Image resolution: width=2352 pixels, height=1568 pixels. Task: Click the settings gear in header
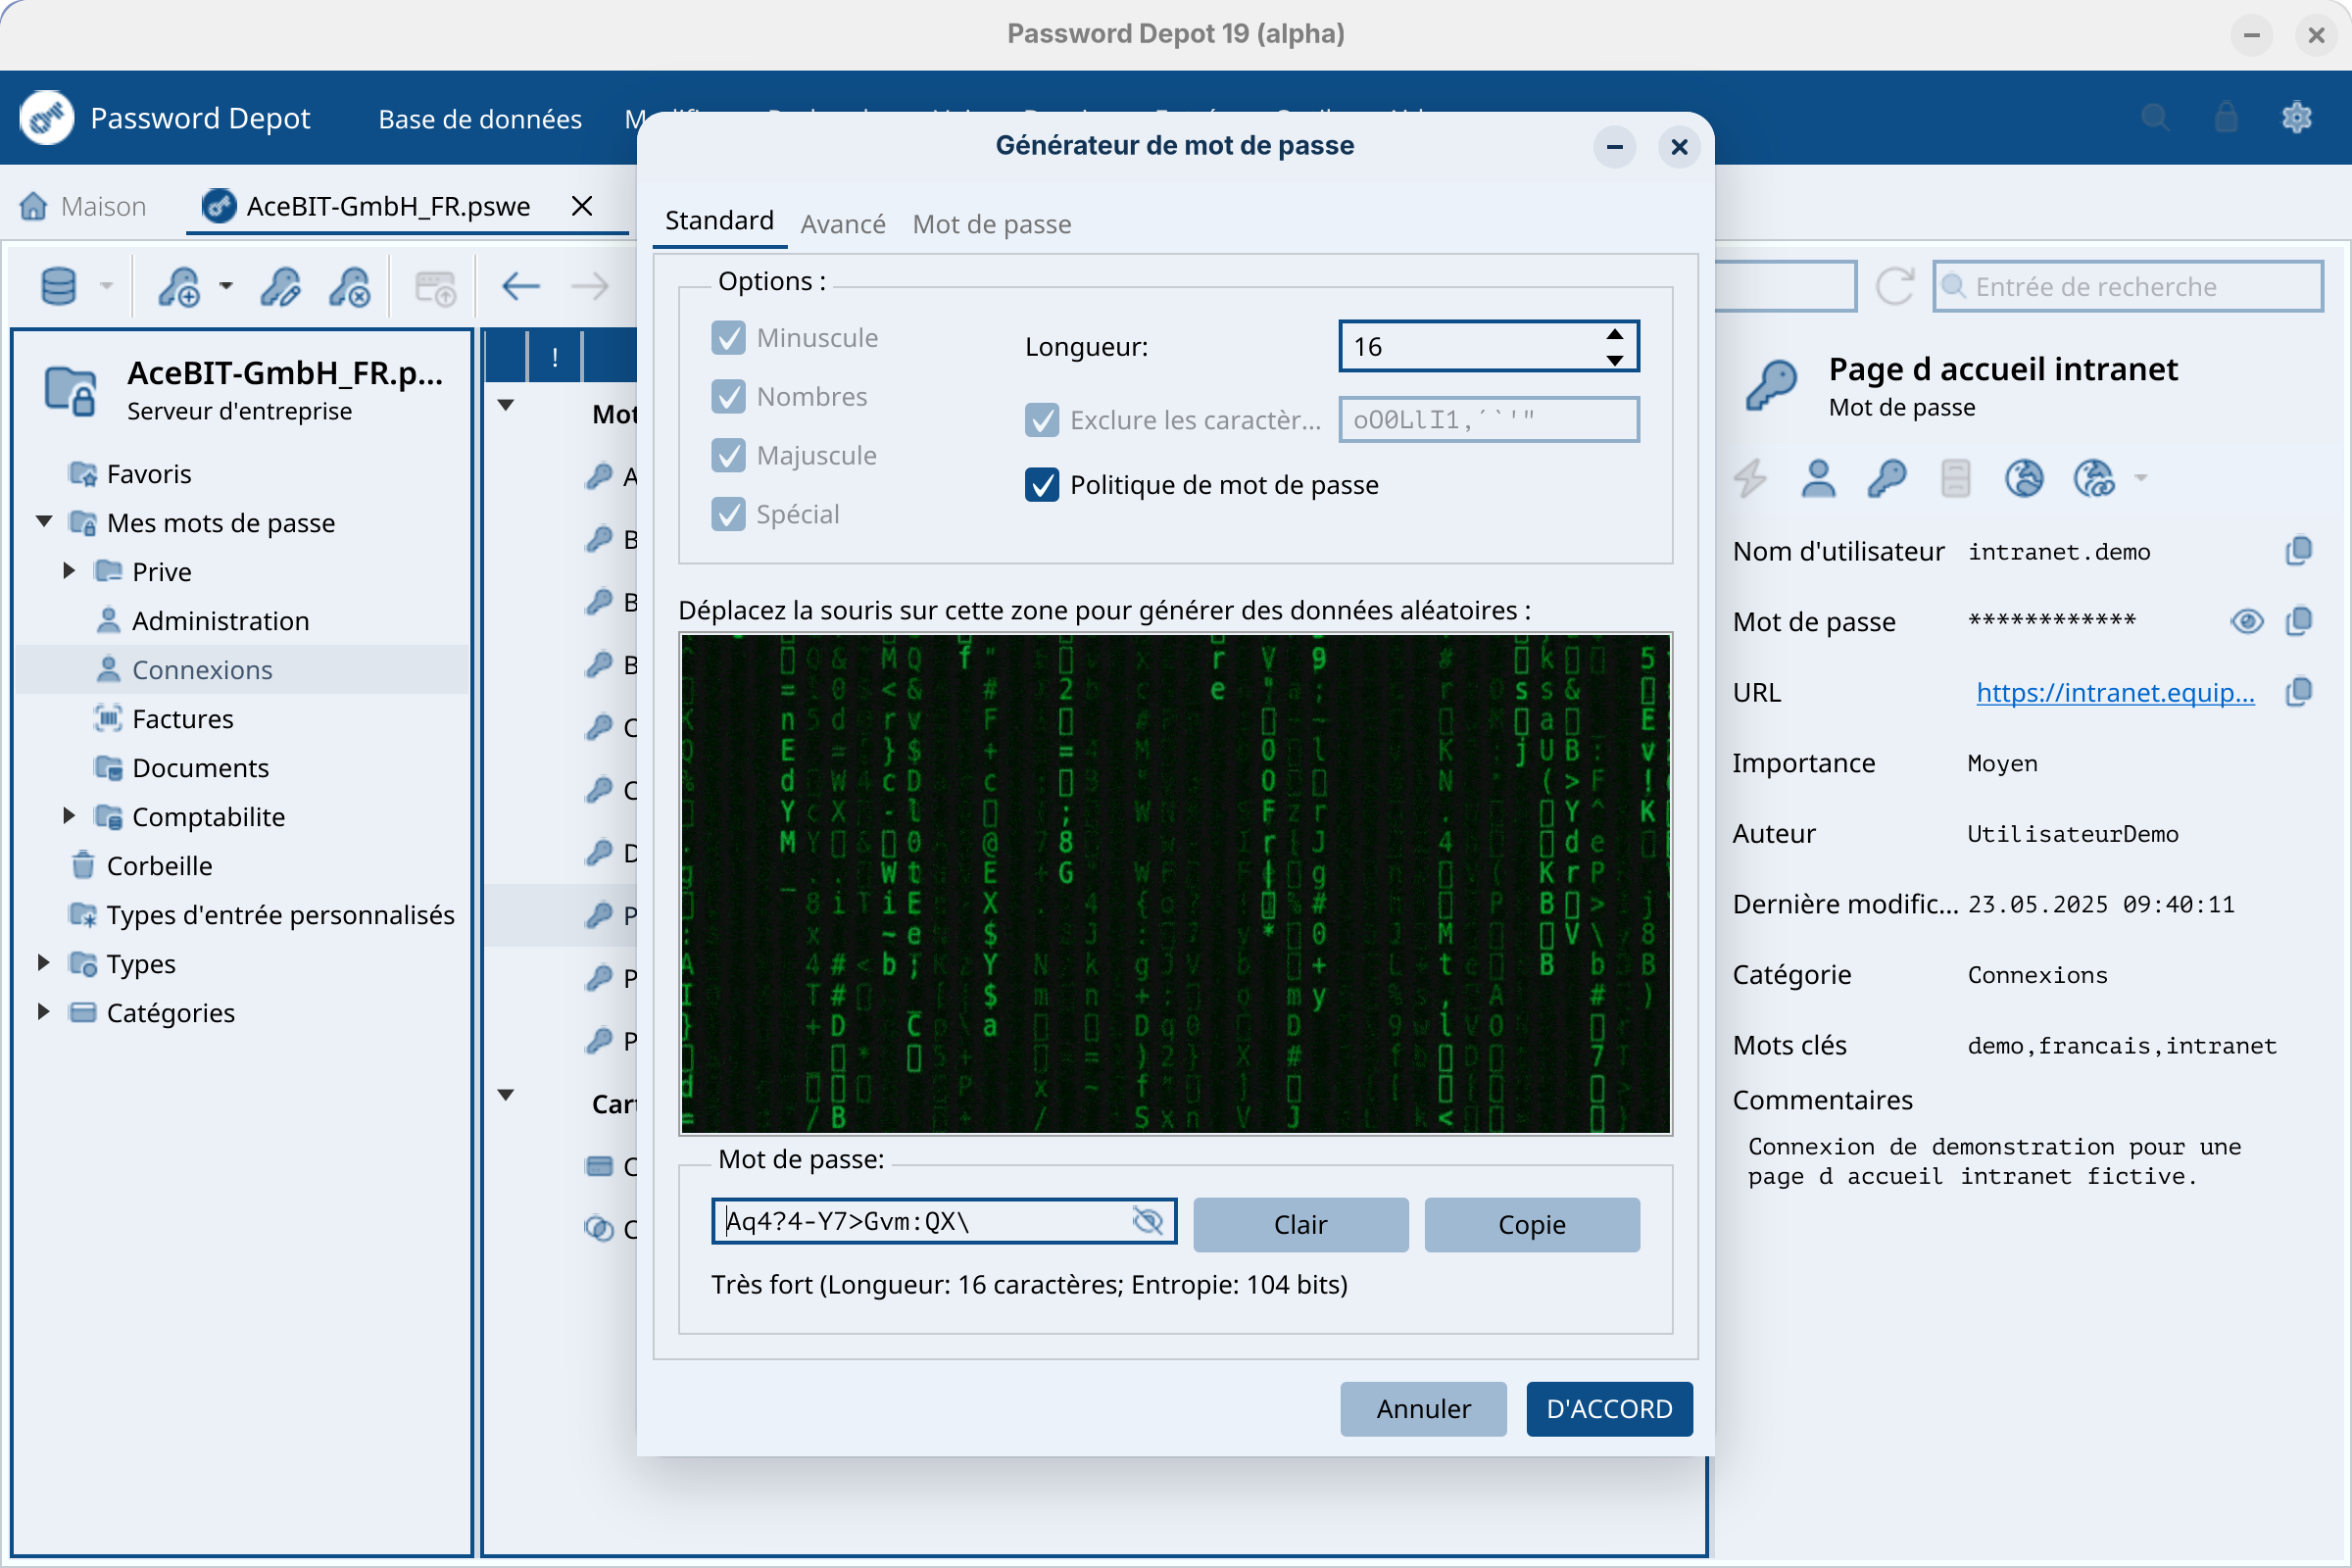tap(2297, 118)
